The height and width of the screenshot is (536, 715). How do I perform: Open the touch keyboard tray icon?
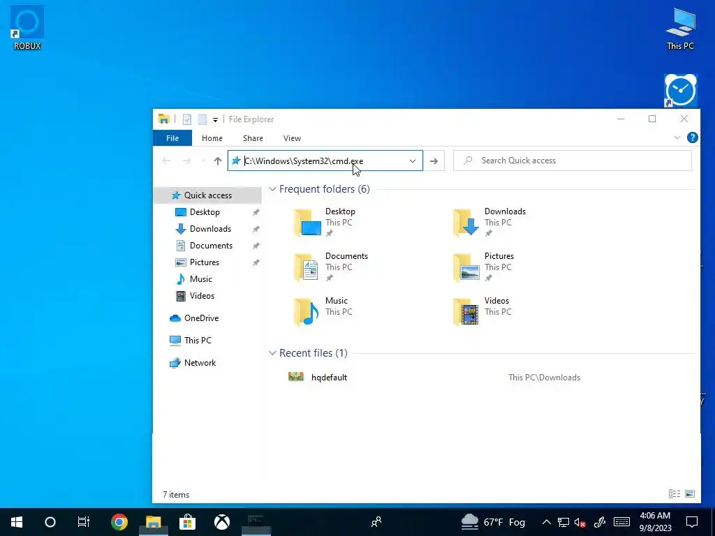point(621,522)
